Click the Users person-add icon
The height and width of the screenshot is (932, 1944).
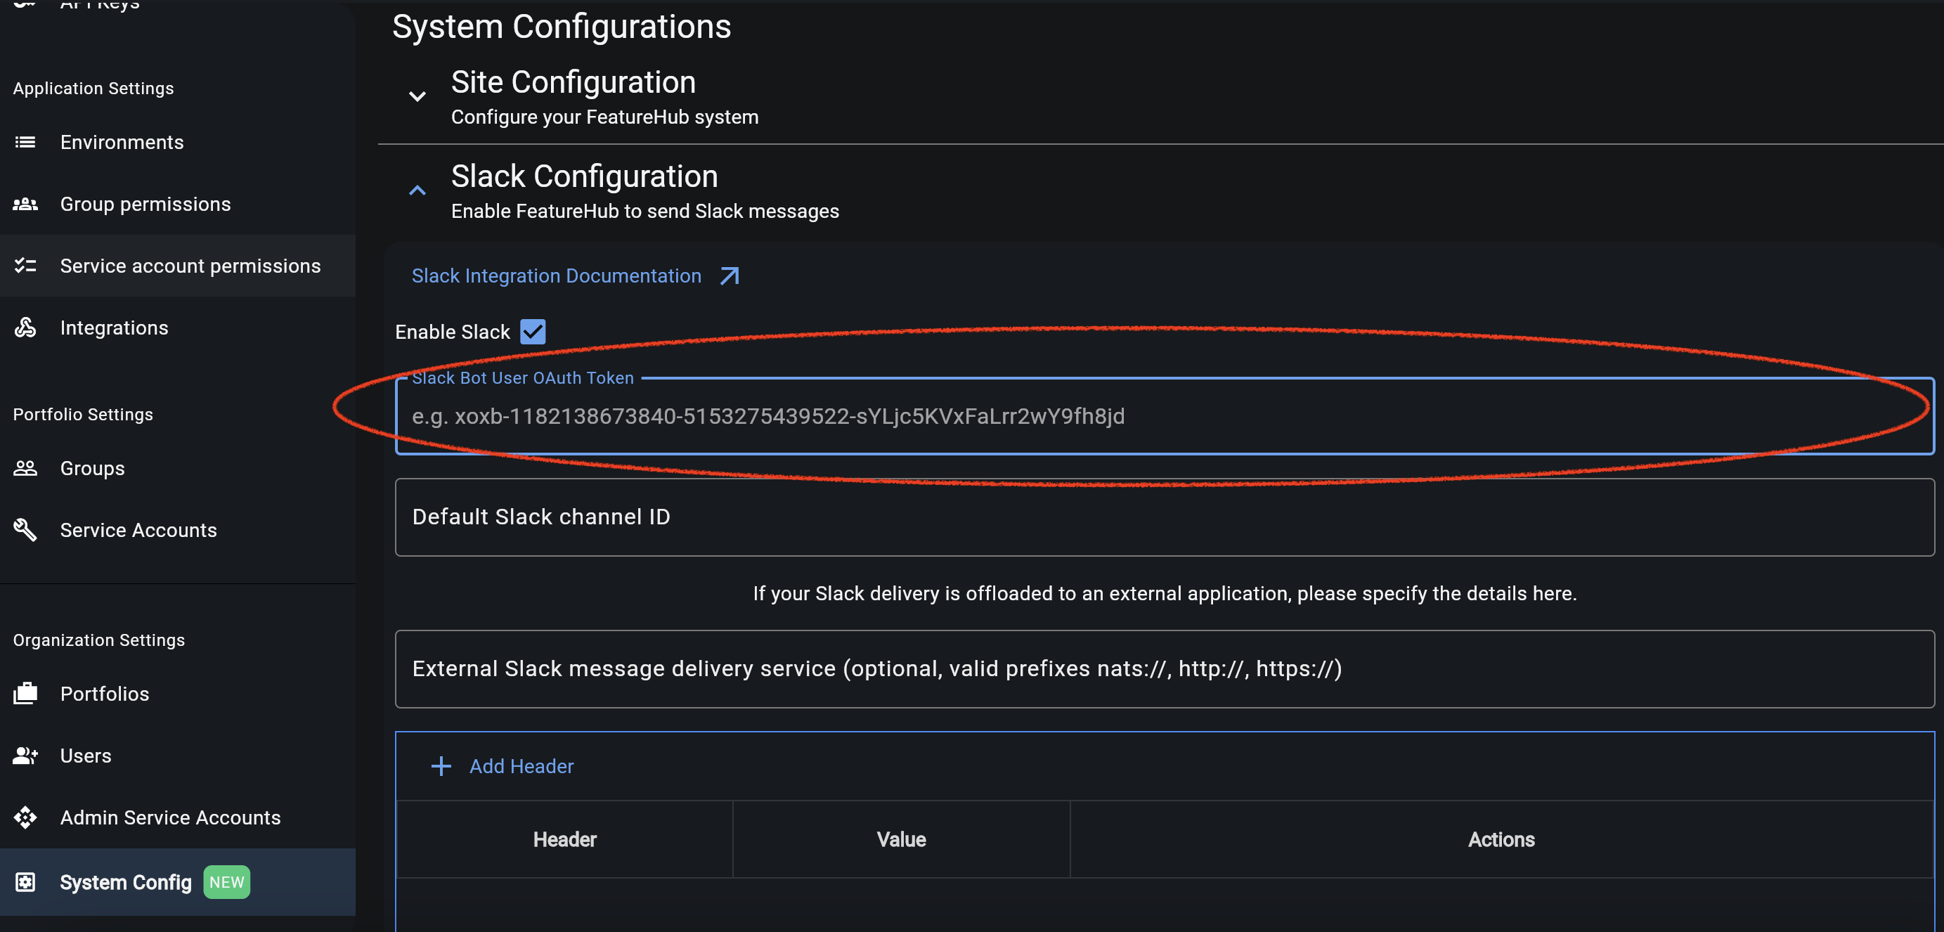click(25, 756)
